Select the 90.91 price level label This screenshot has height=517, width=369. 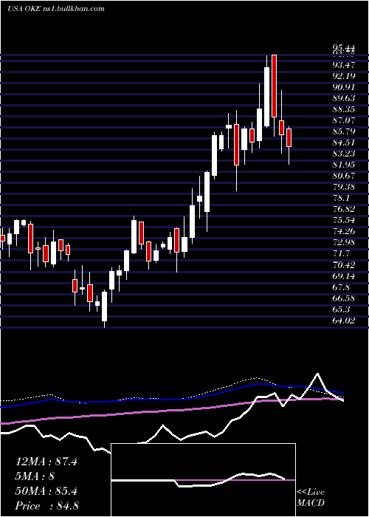pyautogui.click(x=344, y=87)
